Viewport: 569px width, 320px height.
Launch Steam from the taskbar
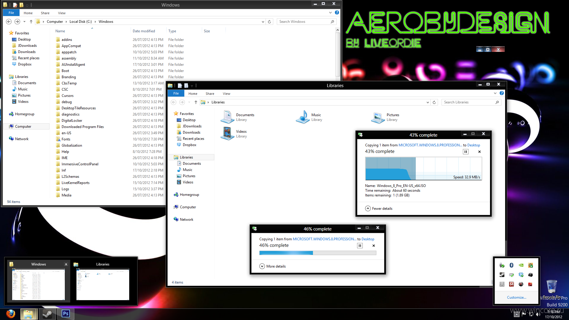pyautogui.click(x=47, y=314)
